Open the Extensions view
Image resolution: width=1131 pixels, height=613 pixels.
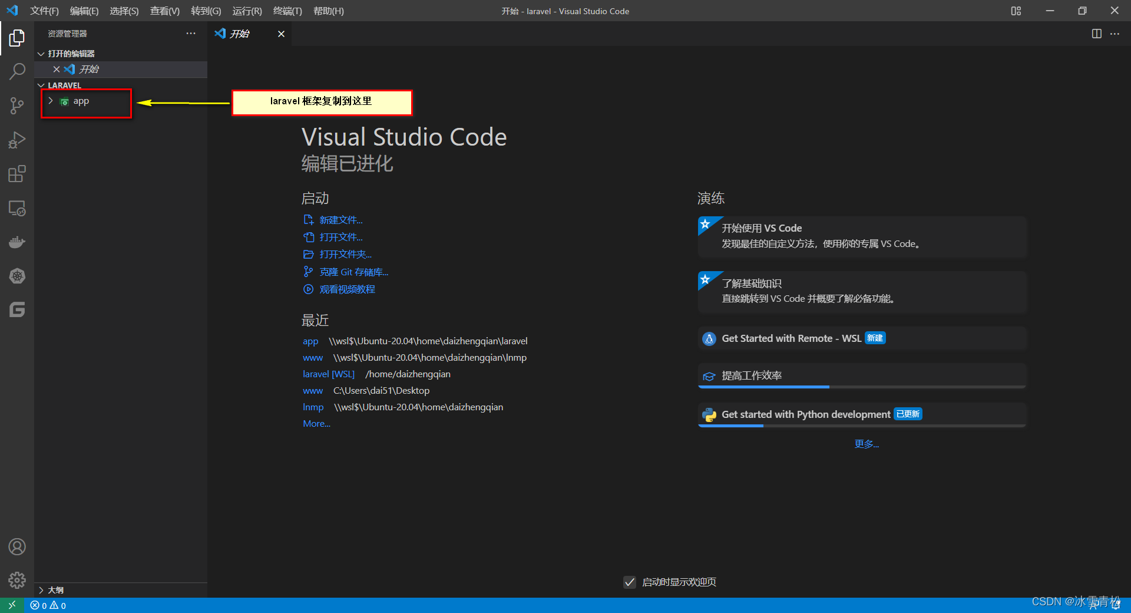pos(17,174)
